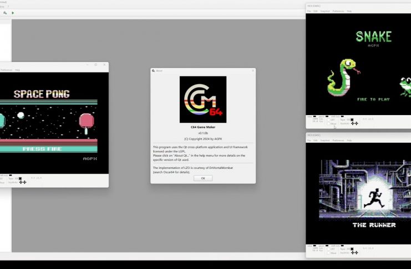Toggle pause LED in The Runner status bar
Viewport: 411px width, 269px height.
click(327, 246)
